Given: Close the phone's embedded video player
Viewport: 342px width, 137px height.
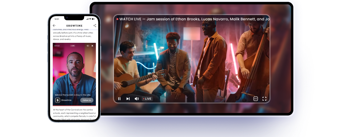Looking at the screenshot, I should coord(92,46).
